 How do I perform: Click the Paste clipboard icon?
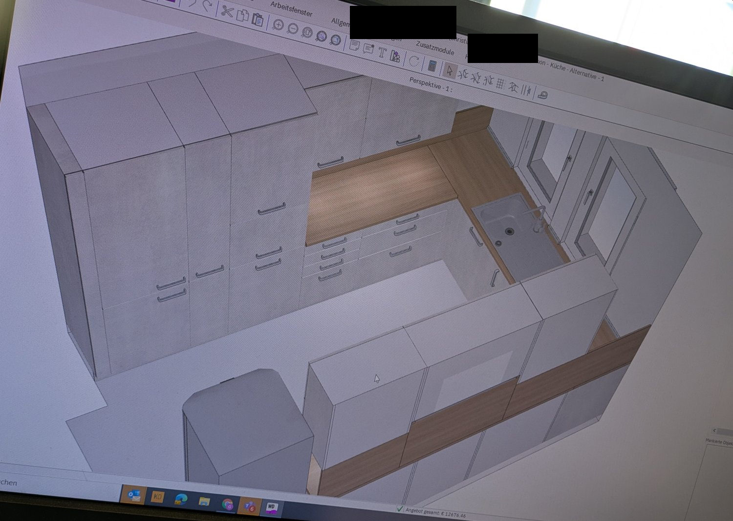pyautogui.click(x=258, y=20)
